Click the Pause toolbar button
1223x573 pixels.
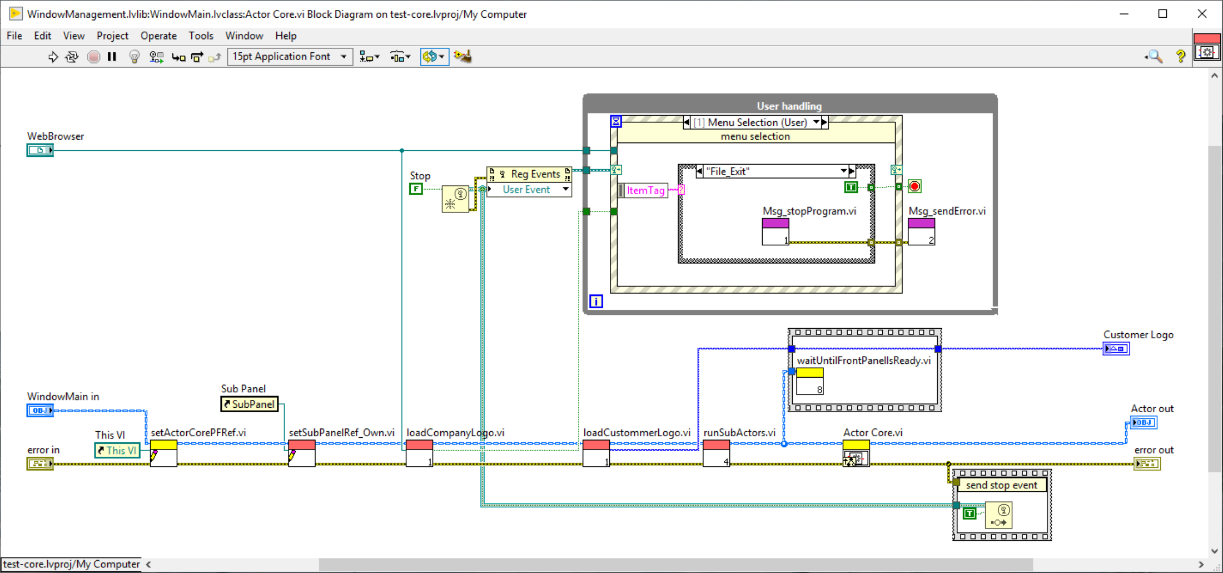coord(112,57)
